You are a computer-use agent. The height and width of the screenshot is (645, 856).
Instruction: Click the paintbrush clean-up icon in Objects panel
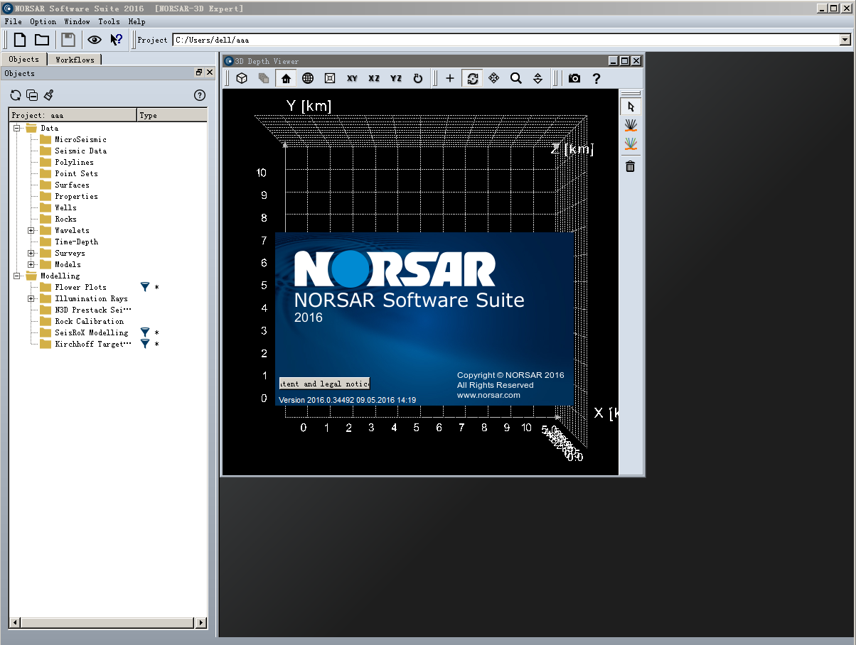48,95
